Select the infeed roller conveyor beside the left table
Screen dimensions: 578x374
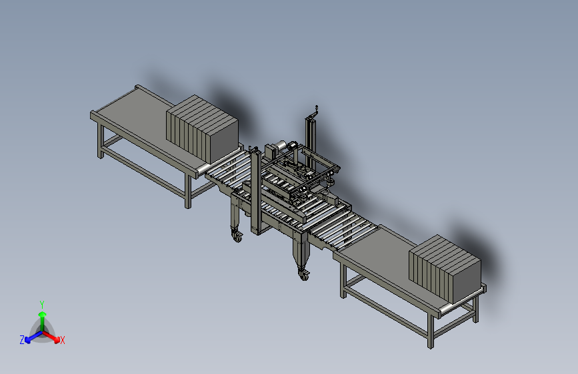pyautogui.click(x=231, y=169)
